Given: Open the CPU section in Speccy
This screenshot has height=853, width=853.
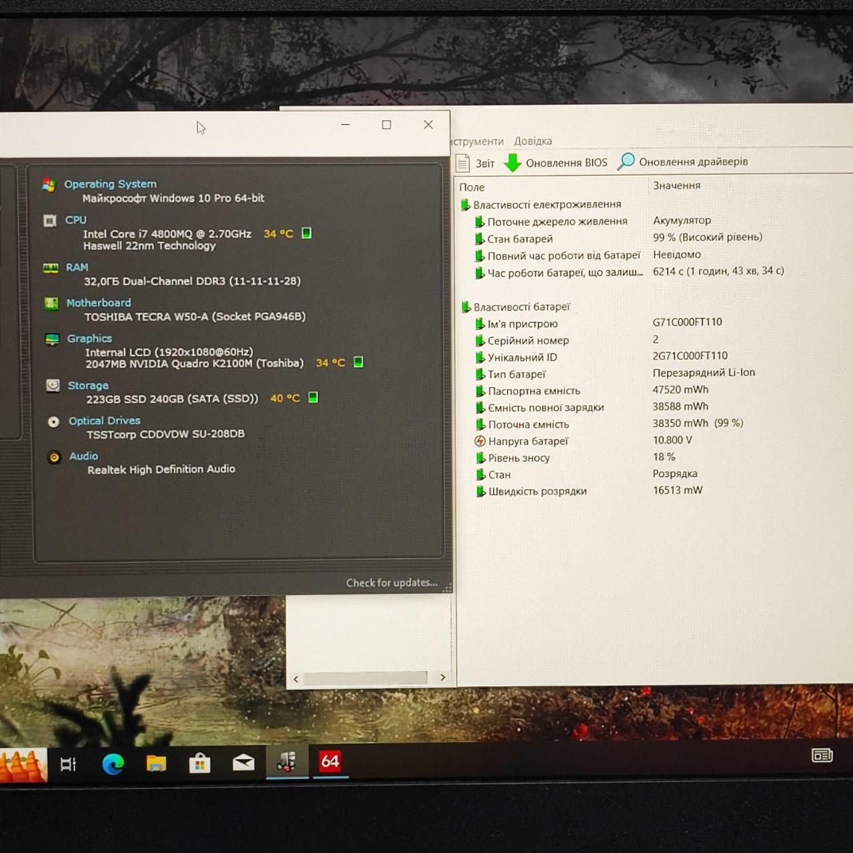Looking at the screenshot, I should (x=76, y=220).
